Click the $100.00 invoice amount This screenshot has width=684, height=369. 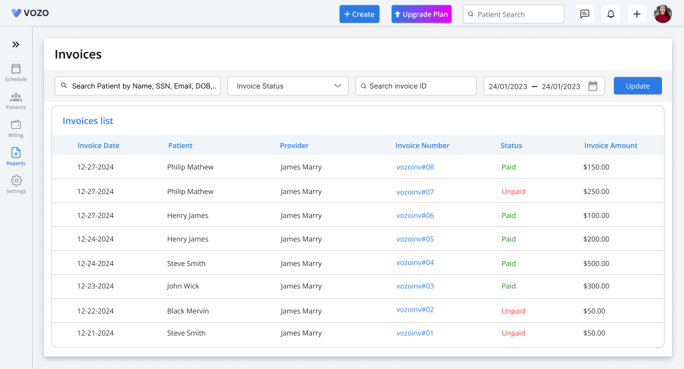click(596, 216)
